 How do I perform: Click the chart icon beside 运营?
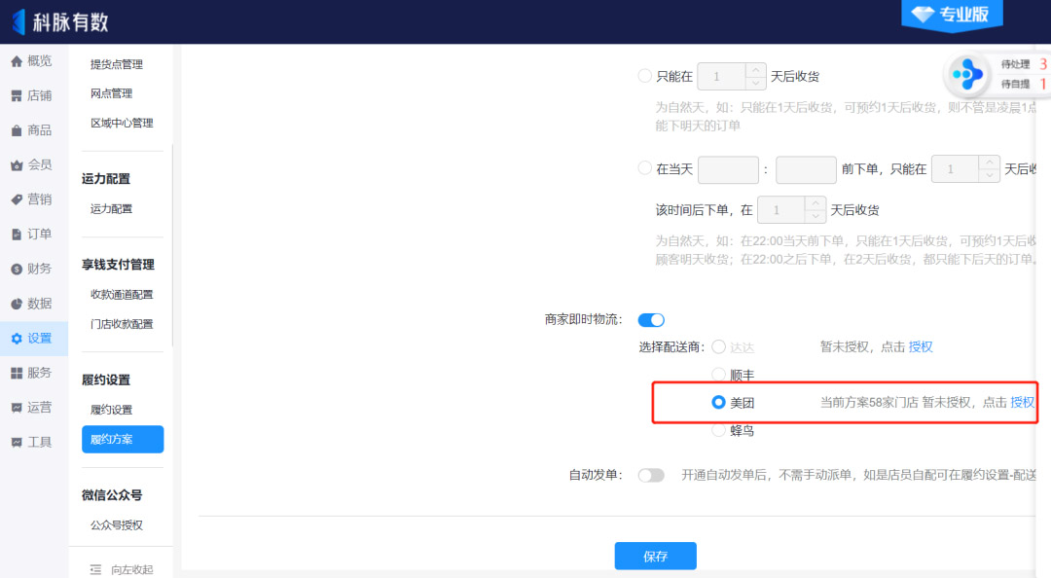point(17,408)
